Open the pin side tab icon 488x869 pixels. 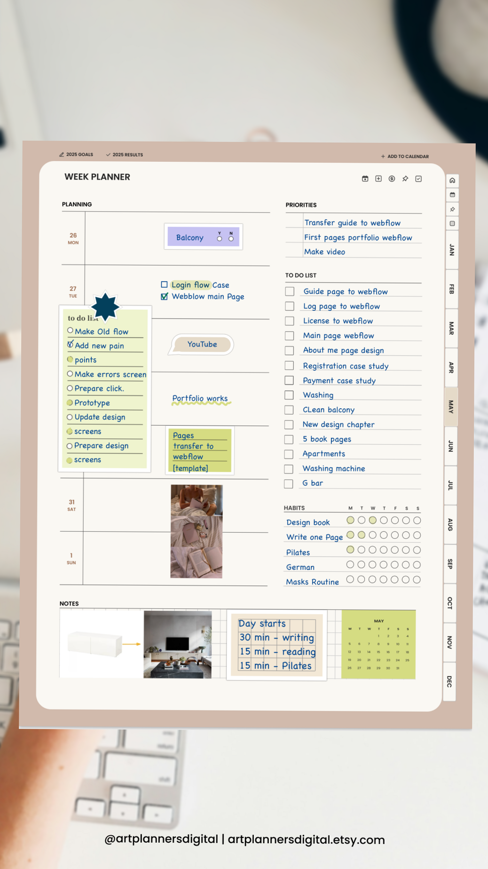tap(452, 209)
